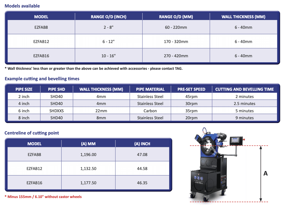Select the '1,196.00' value

point(88,154)
